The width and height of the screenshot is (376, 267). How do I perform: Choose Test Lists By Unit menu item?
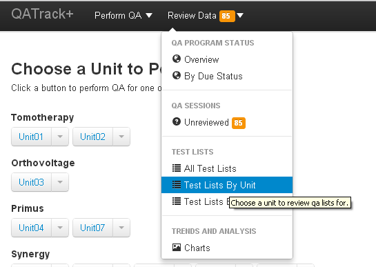pyautogui.click(x=227, y=185)
